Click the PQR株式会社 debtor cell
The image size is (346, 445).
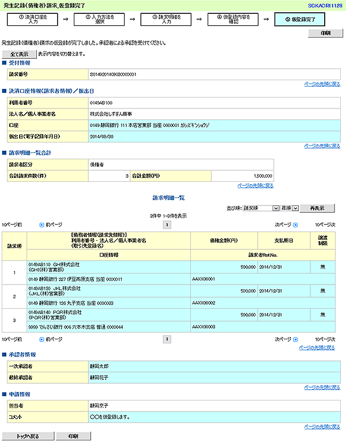[108, 315]
